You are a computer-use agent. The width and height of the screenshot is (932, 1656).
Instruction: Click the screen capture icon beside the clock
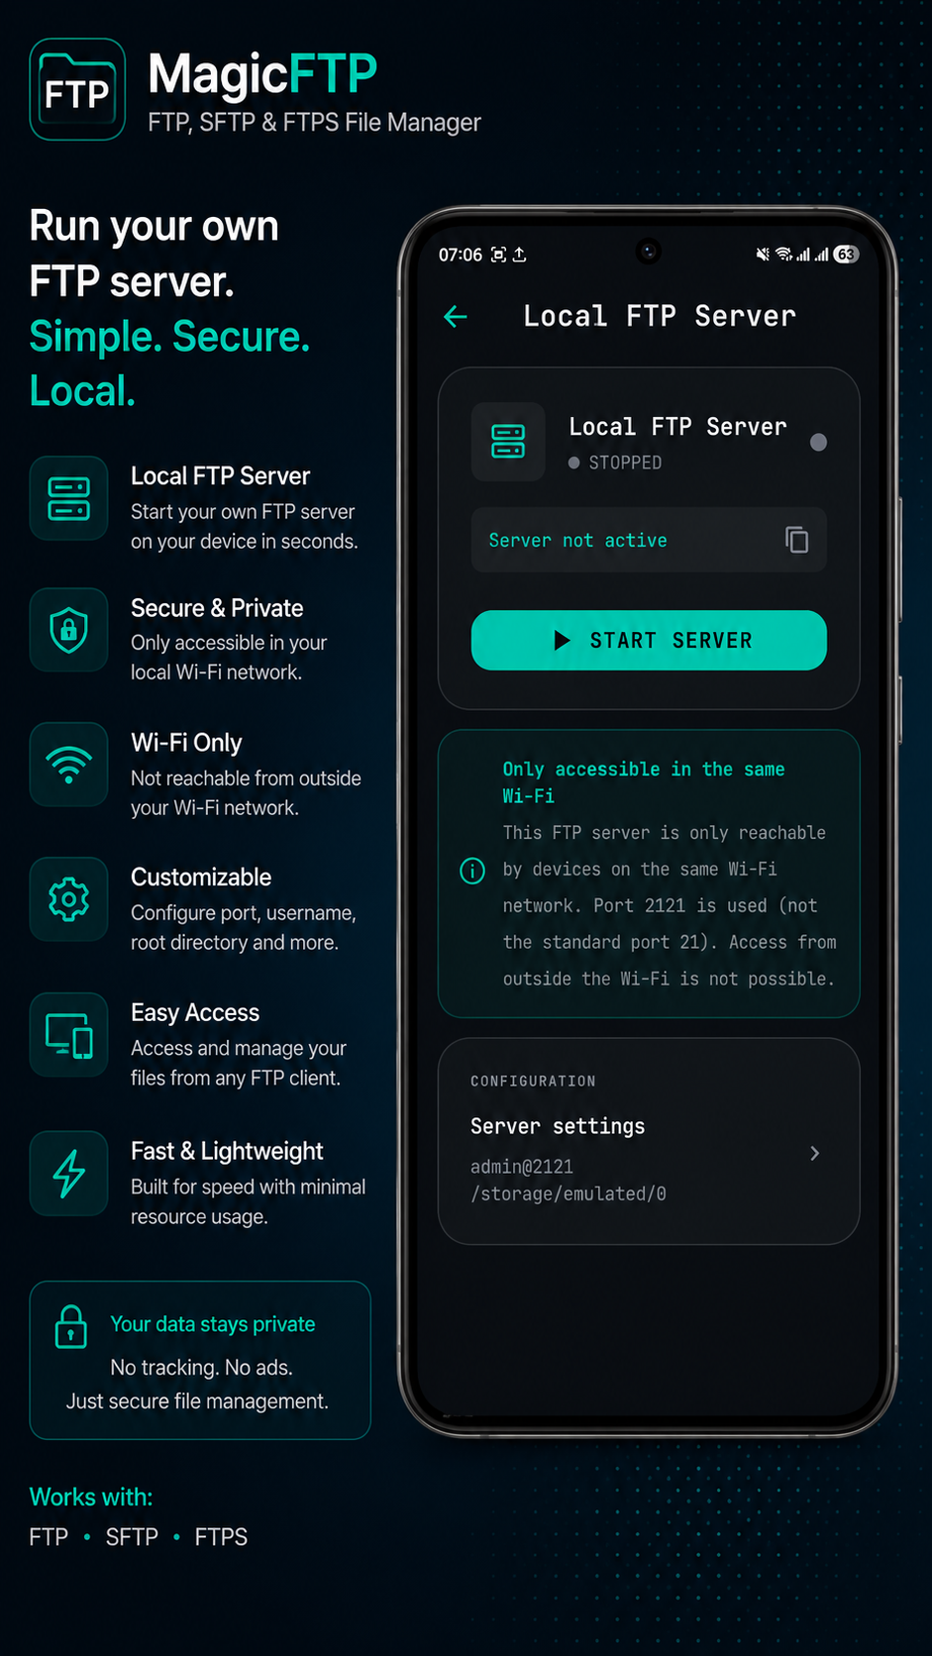[x=498, y=255]
